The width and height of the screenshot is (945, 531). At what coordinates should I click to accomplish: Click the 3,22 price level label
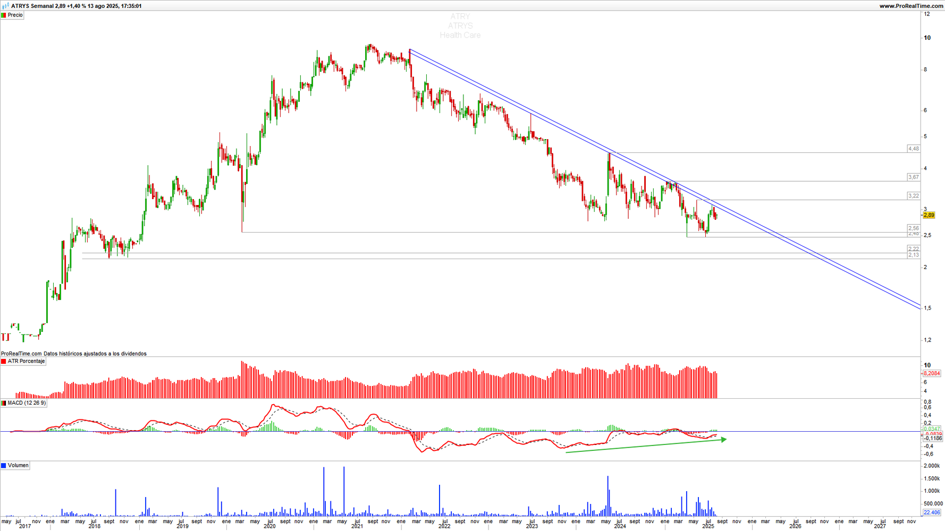(x=914, y=196)
